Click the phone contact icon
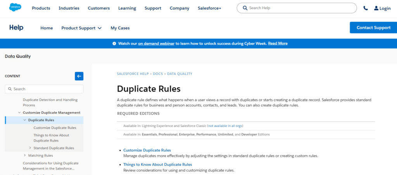397x175 pixels. coord(365,8)
